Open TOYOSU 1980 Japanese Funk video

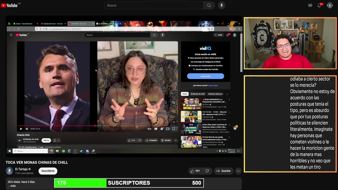pyautogui.click(x=191, y=116)
